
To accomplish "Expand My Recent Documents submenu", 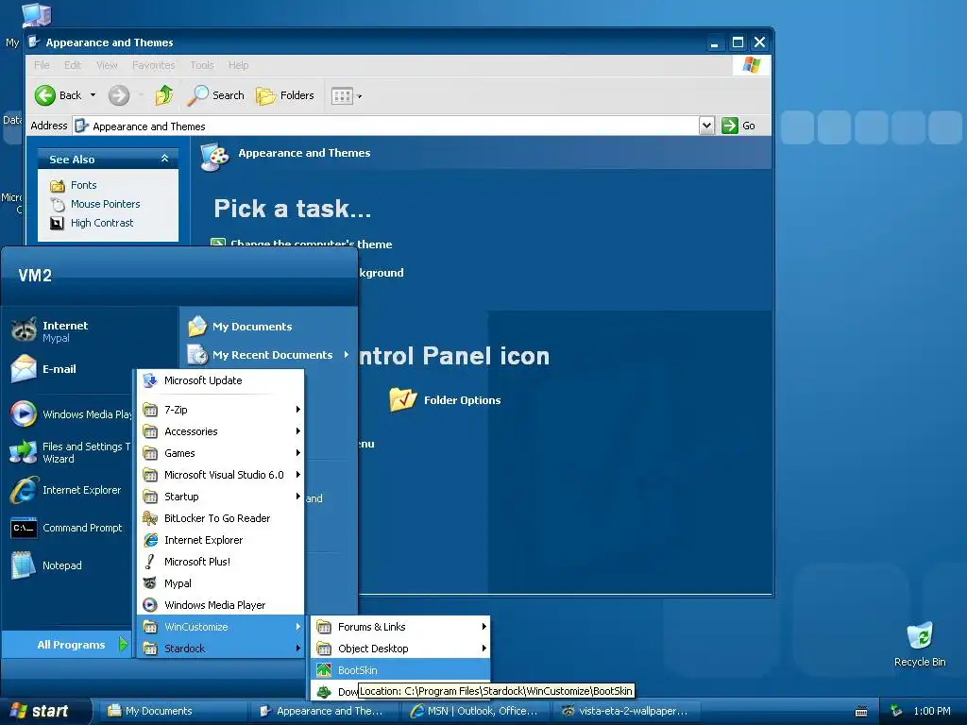I will pos(268,355).
